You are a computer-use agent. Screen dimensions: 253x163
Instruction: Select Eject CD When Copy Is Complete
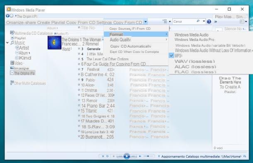[134, 52]
